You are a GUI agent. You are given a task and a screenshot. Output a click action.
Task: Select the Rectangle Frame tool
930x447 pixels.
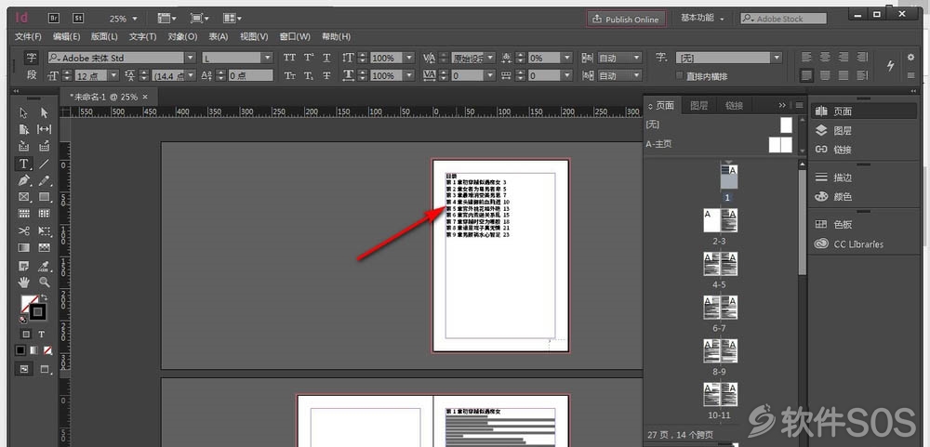pos(24,197)
